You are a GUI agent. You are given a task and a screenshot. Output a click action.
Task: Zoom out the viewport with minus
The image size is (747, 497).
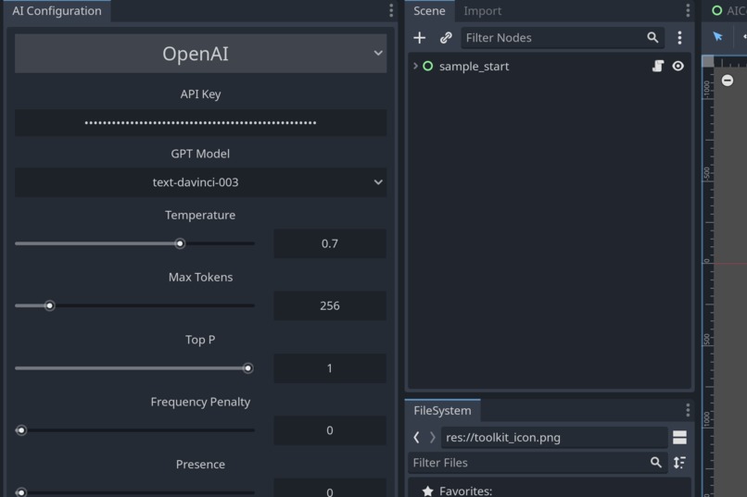click(x=727, y=80)
